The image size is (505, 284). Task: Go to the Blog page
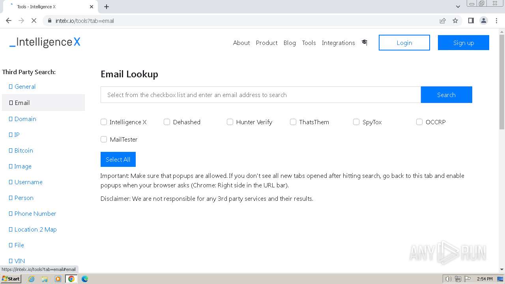pyautogui.click(x=290, y=43)
